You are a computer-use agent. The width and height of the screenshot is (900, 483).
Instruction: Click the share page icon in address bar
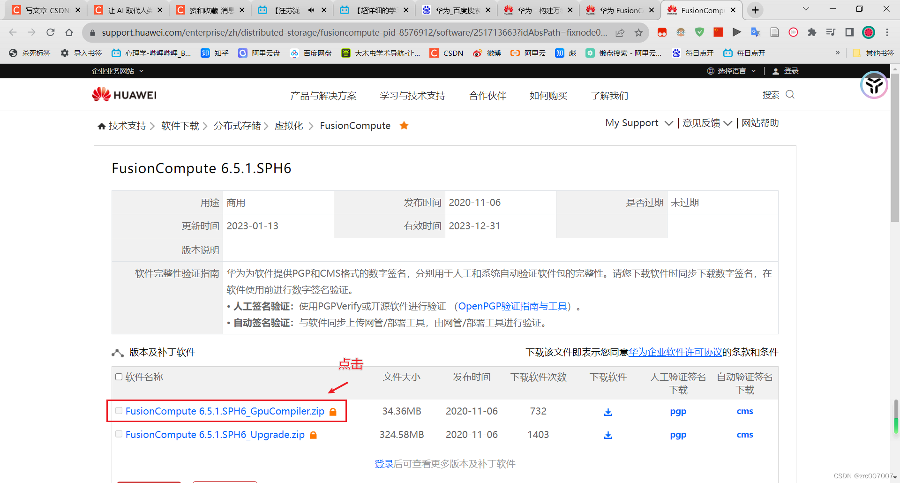(x=620, y=32)
